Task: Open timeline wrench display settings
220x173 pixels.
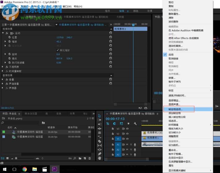Action: click(x=135, y=123)
